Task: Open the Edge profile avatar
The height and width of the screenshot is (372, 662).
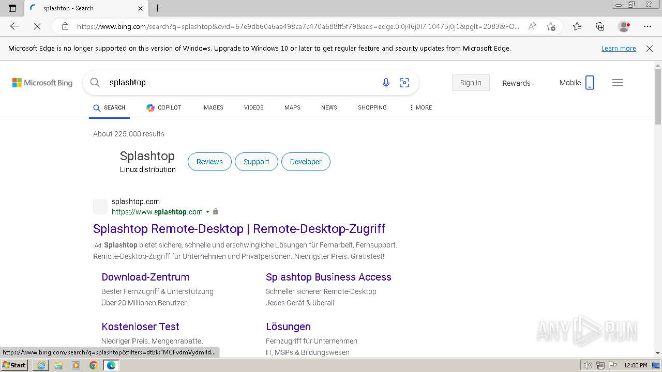Action: pos(624,26)
